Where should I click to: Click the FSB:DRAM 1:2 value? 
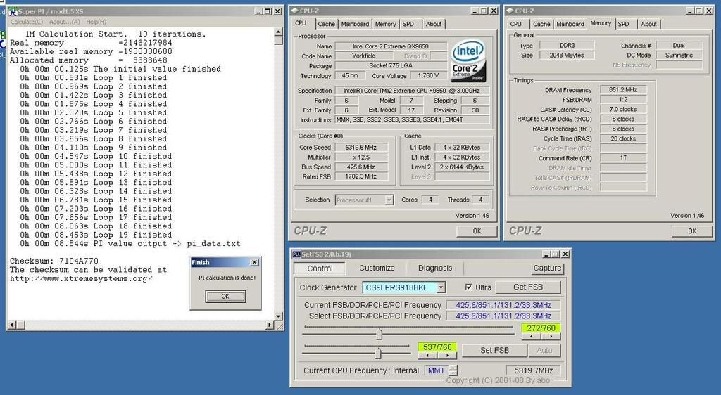pyautogui.click(x=623, y=100)
